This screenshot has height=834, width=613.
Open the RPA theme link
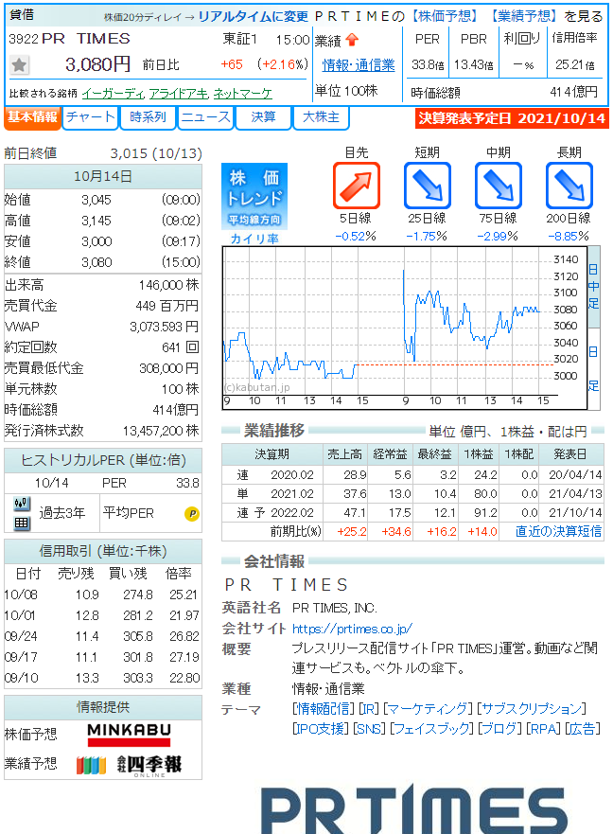point(543,729)
